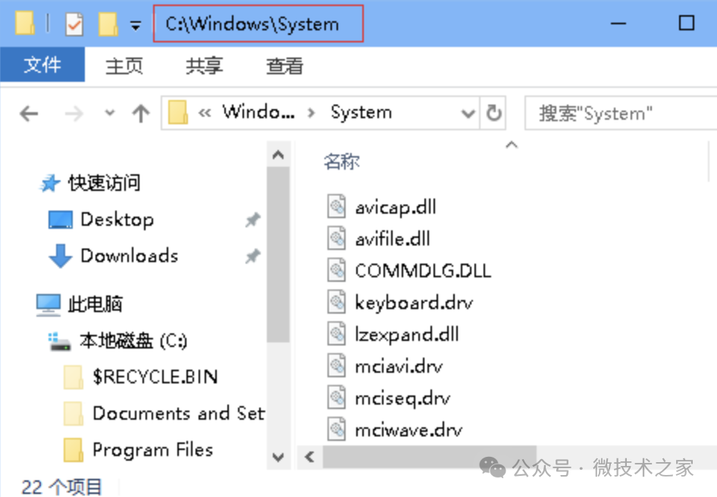The image size is (717, 497).
Task: Click the folder icon in title bar
Action: point(25,23)
